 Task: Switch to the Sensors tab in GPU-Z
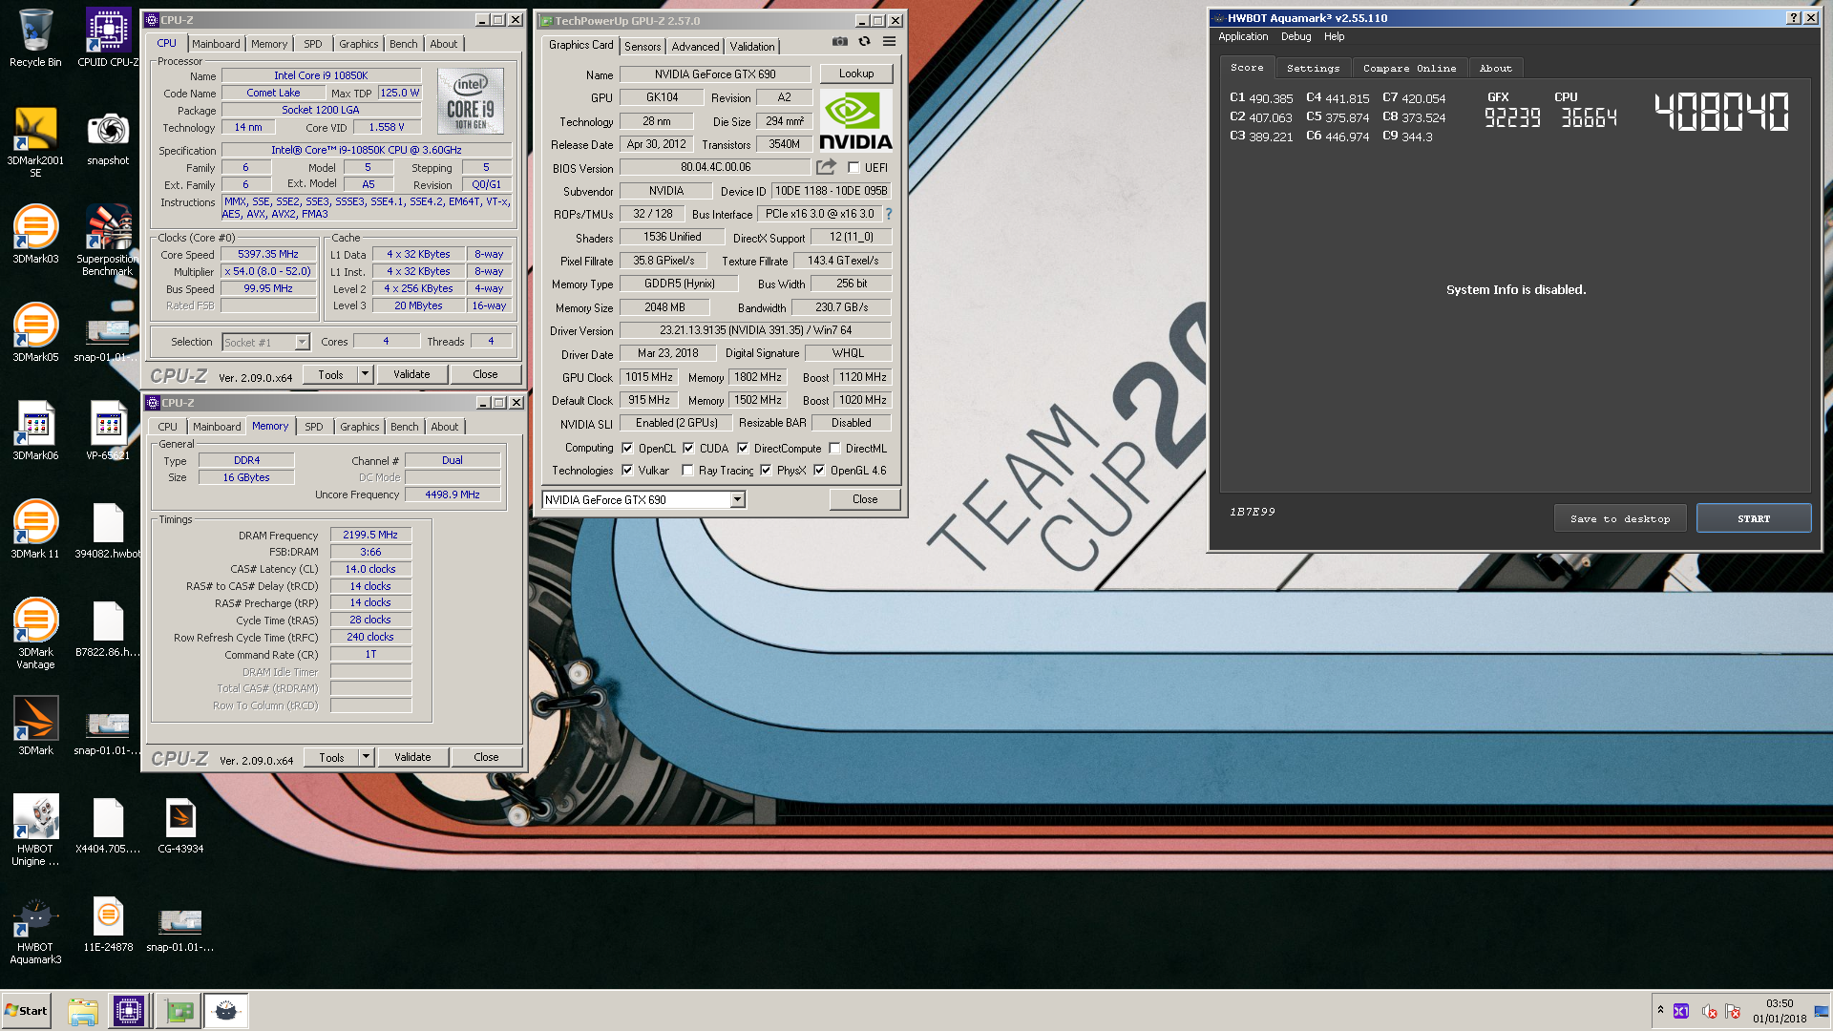pos(643,47)
